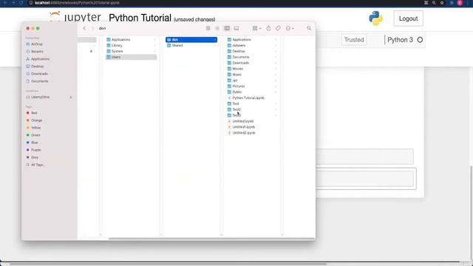Click the browser bookmark star icon
473x266 pixels.
[442, 3]
